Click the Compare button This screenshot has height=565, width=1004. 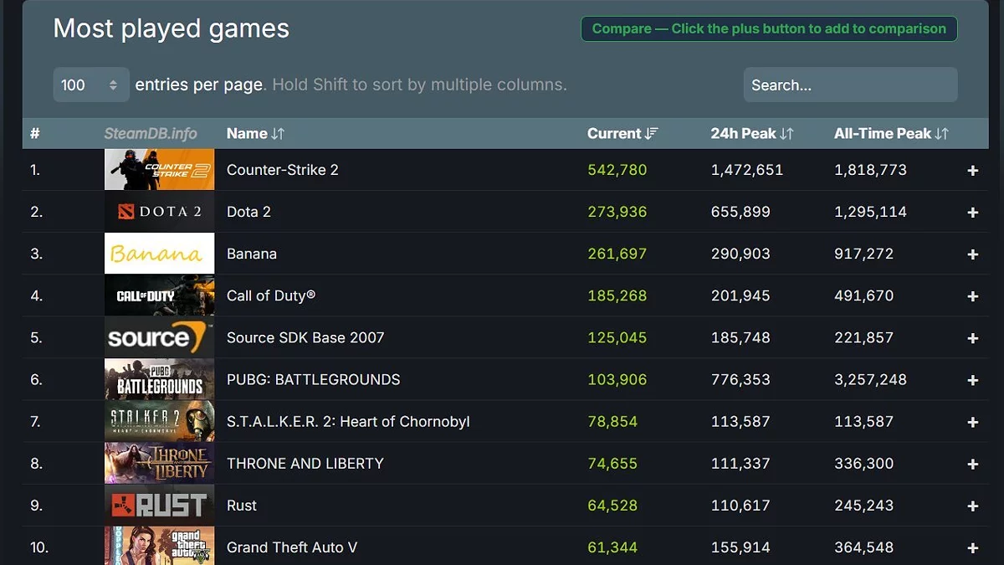(x=768, y=28)
